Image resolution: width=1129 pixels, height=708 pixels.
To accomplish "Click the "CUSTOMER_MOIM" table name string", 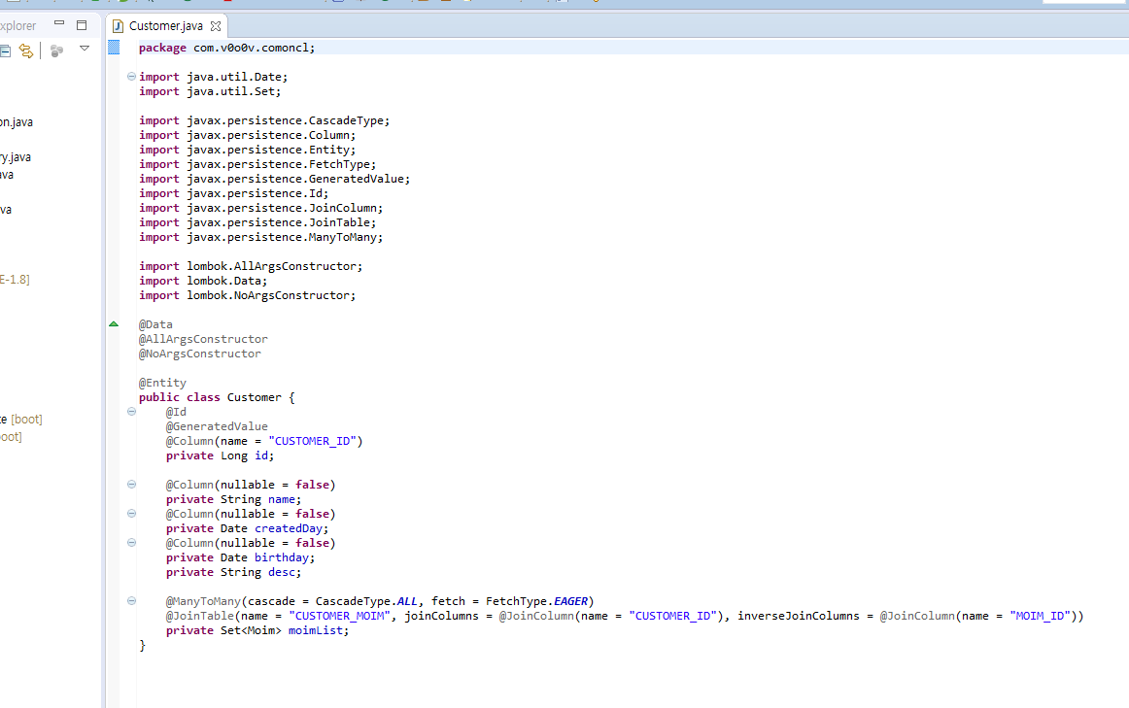I will click(339, 616).
